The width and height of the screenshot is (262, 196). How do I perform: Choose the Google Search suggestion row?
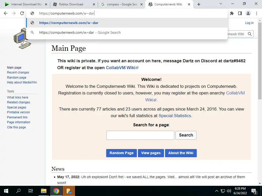coord(127,32)
